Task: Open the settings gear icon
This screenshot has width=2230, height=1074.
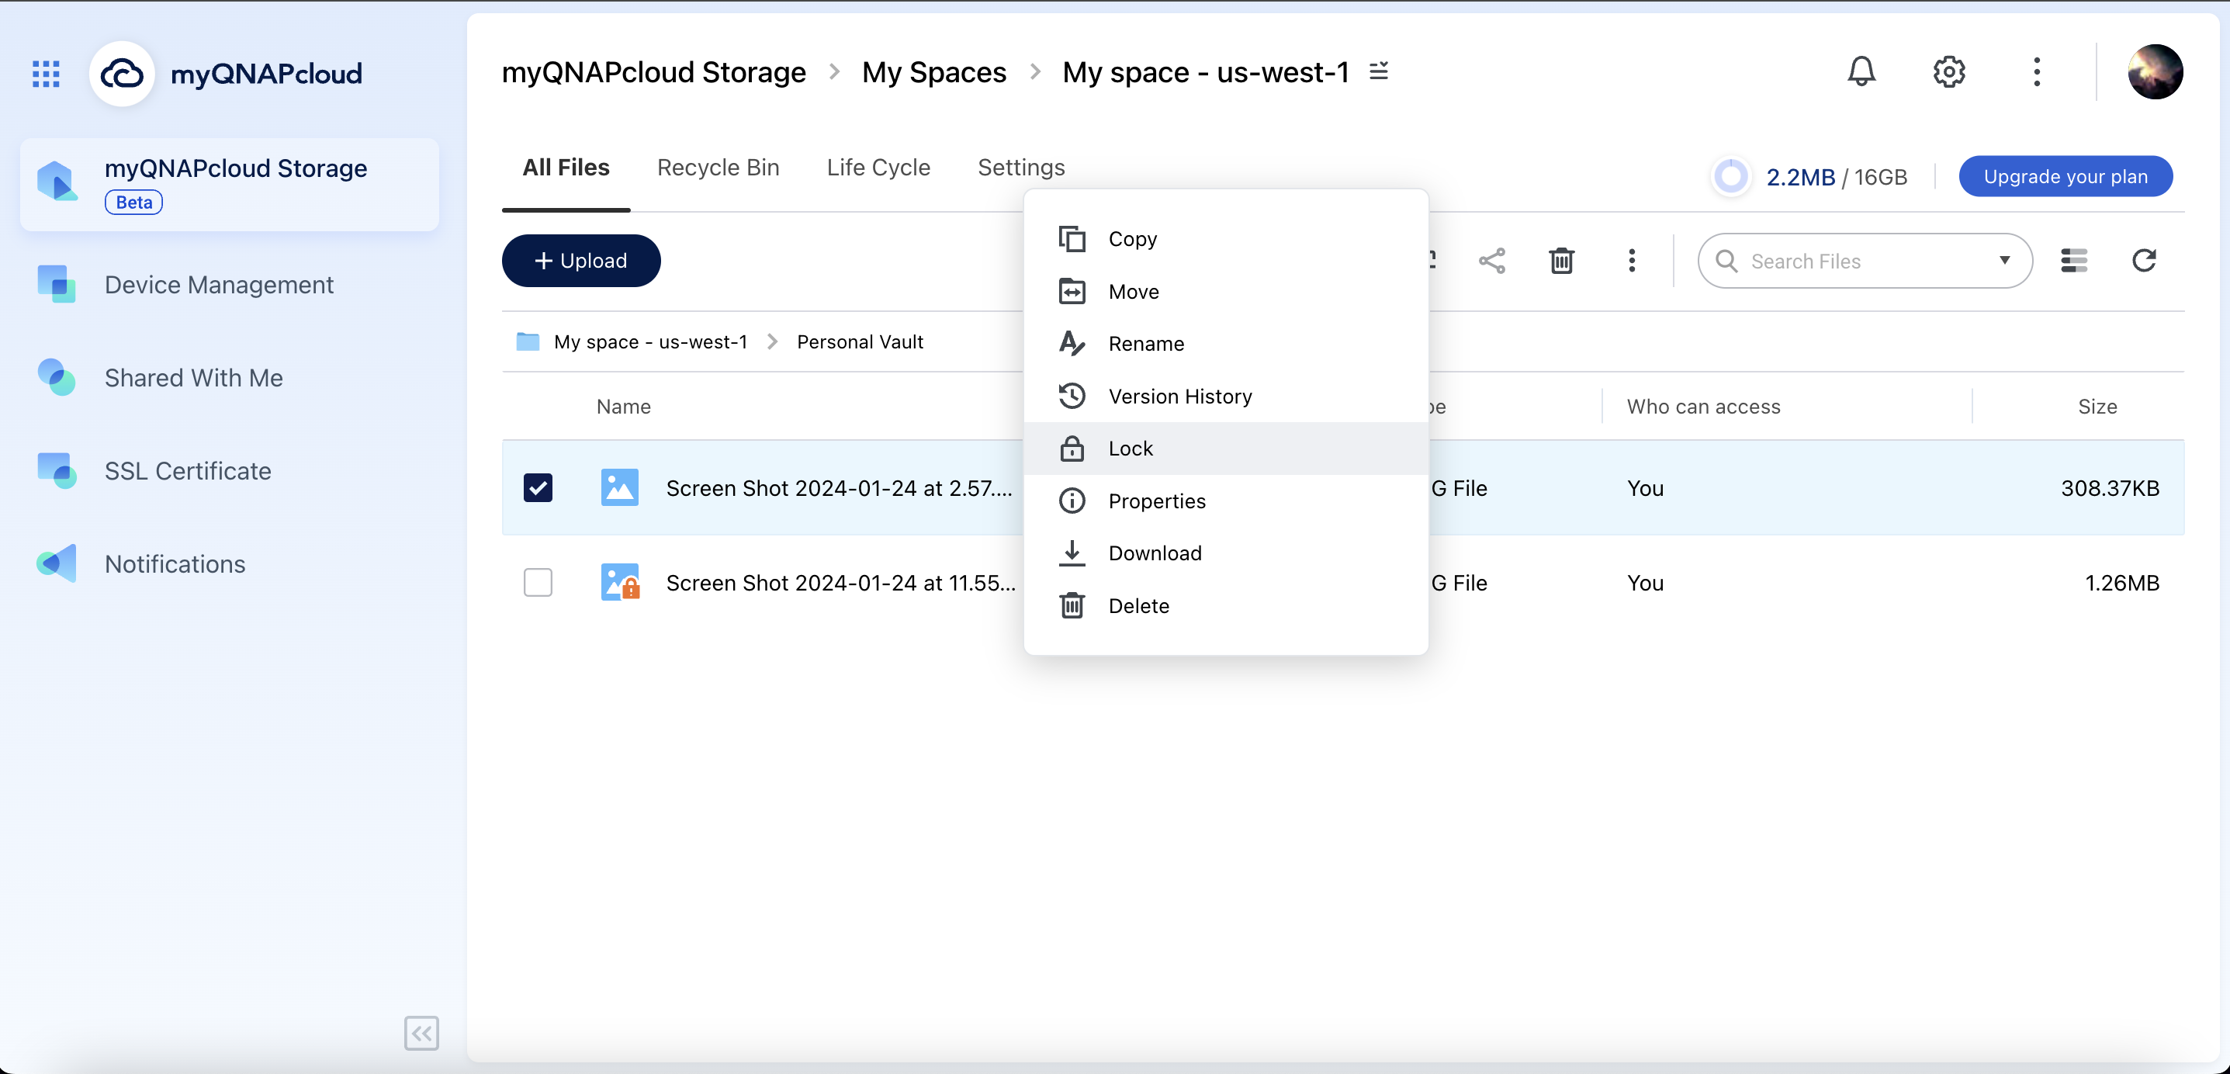Action: pos(1948,72)
